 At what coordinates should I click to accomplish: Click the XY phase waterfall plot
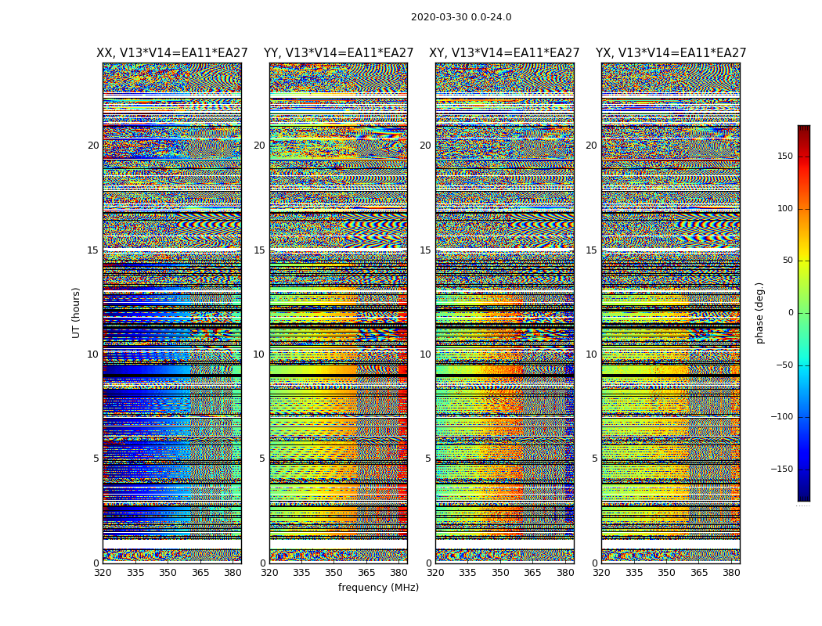click(x=505, y=313)
